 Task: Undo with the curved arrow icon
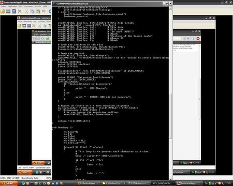[43, 11]
